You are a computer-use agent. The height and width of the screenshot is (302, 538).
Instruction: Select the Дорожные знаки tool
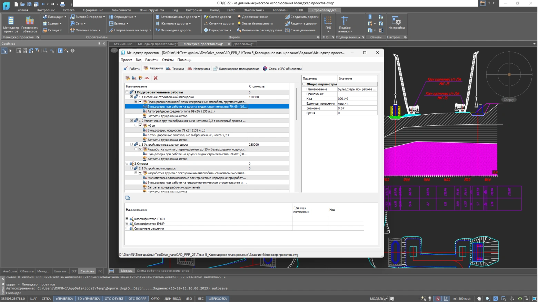pos(255,17)
